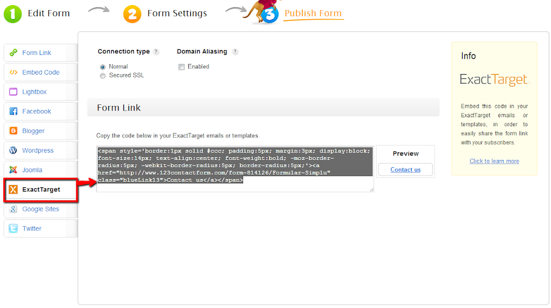
Task: Click the text area resize handle
Action: [372, 190]
